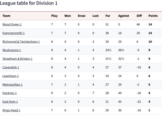
Task: Click the Diff column header
Action: click(x=139, y=16)
